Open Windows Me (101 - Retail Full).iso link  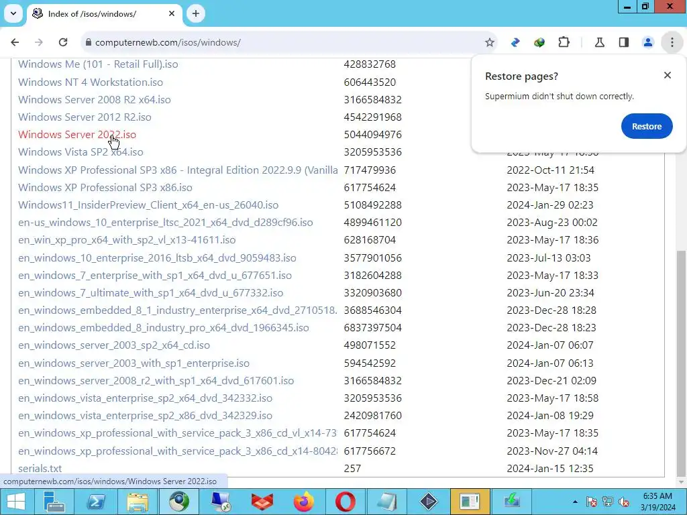point(98,64)
